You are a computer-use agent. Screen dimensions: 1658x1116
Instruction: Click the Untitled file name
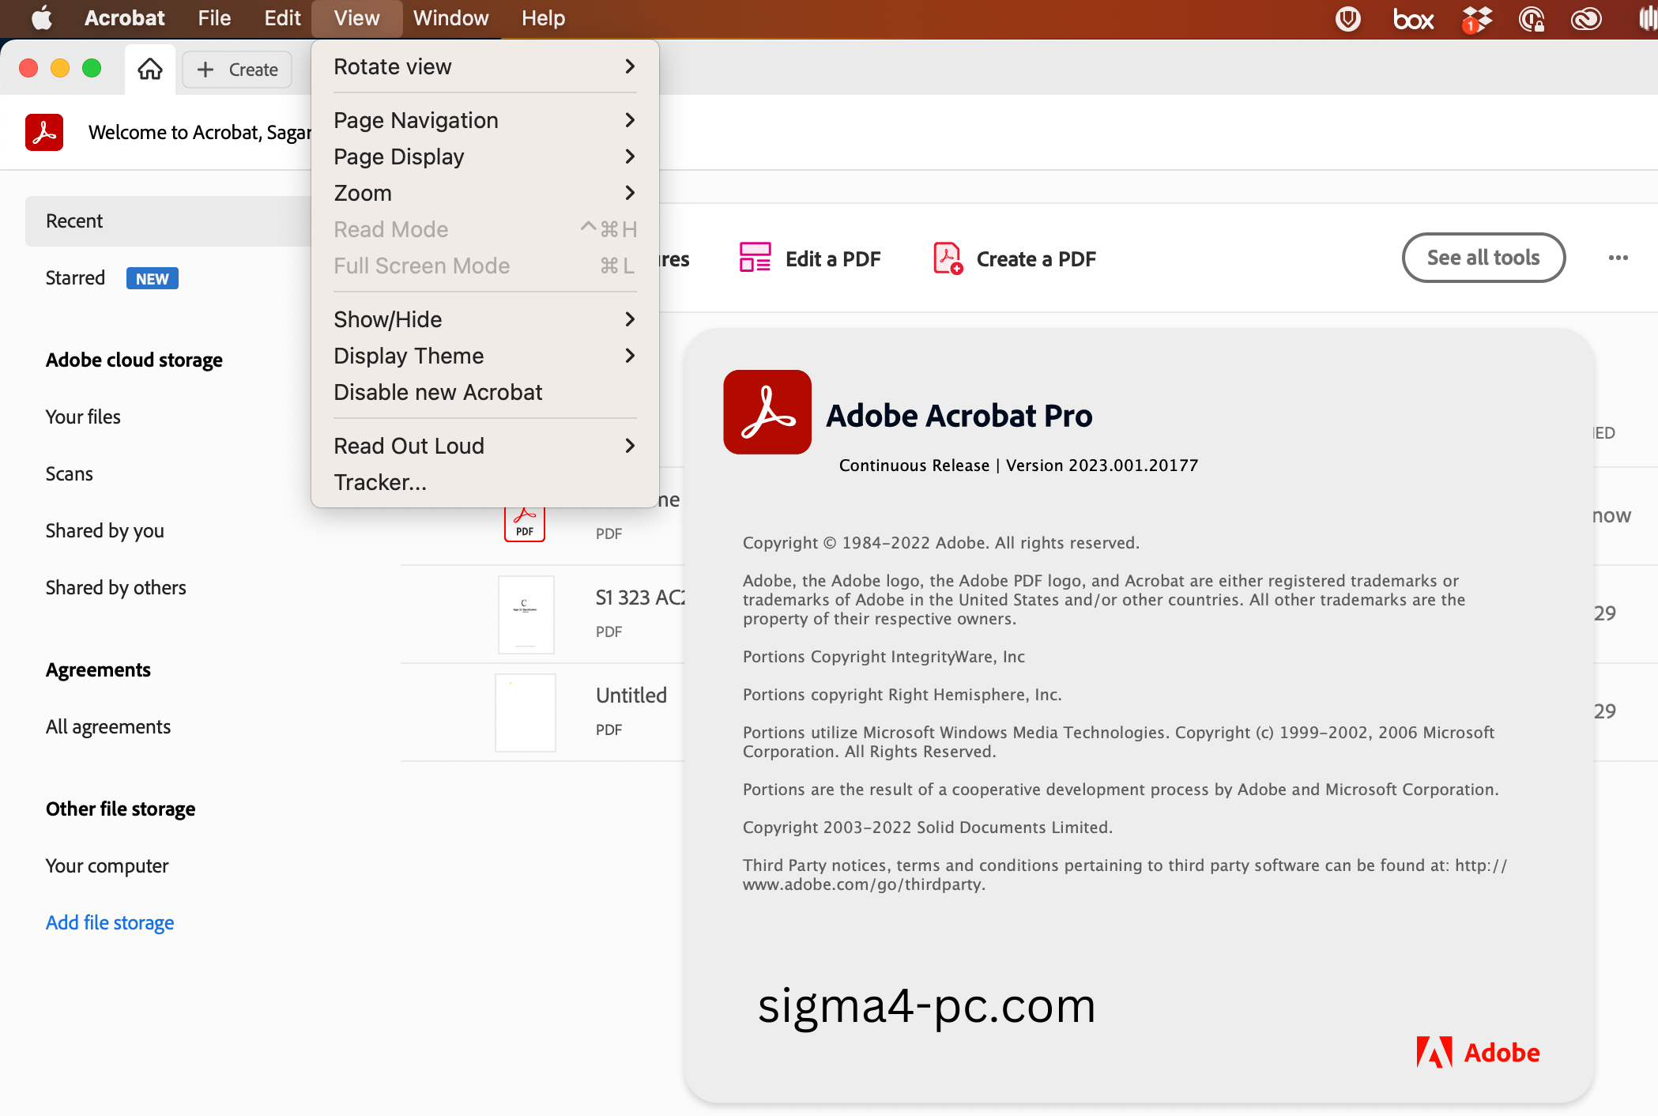631,696
